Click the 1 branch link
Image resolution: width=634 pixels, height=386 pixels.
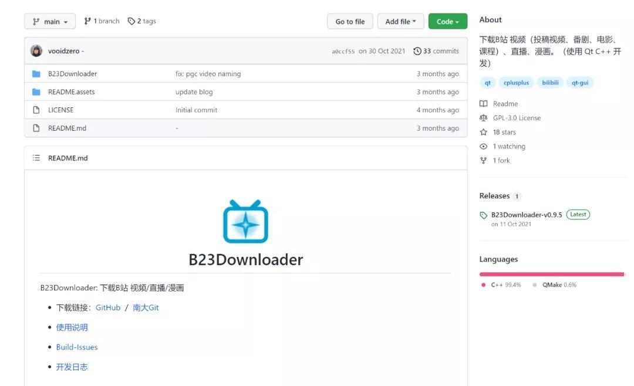point(102,21)
